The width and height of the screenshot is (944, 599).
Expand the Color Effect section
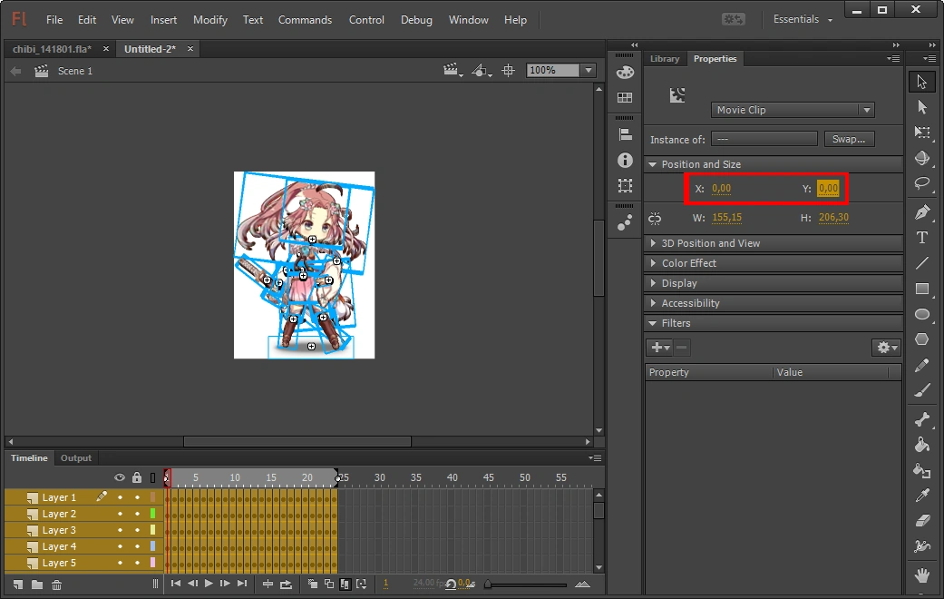click(688, 263)
